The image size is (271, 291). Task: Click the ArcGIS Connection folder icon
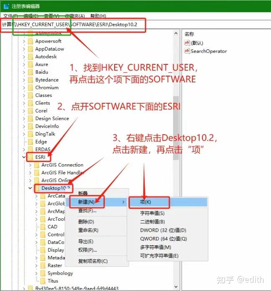coord(37,165)
